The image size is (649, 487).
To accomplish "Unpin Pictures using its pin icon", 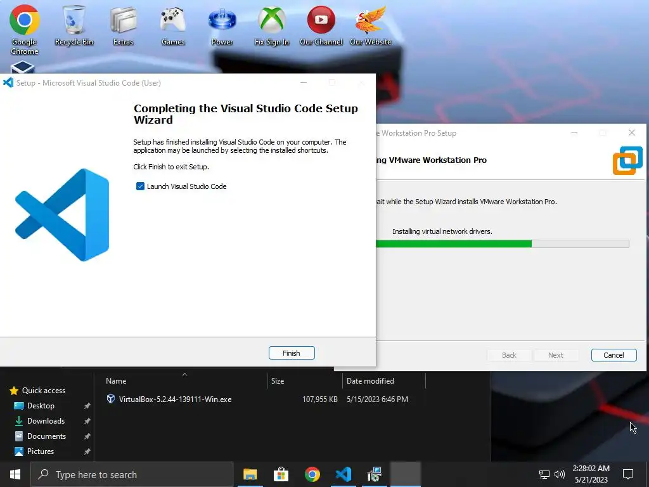I will 87,451.
